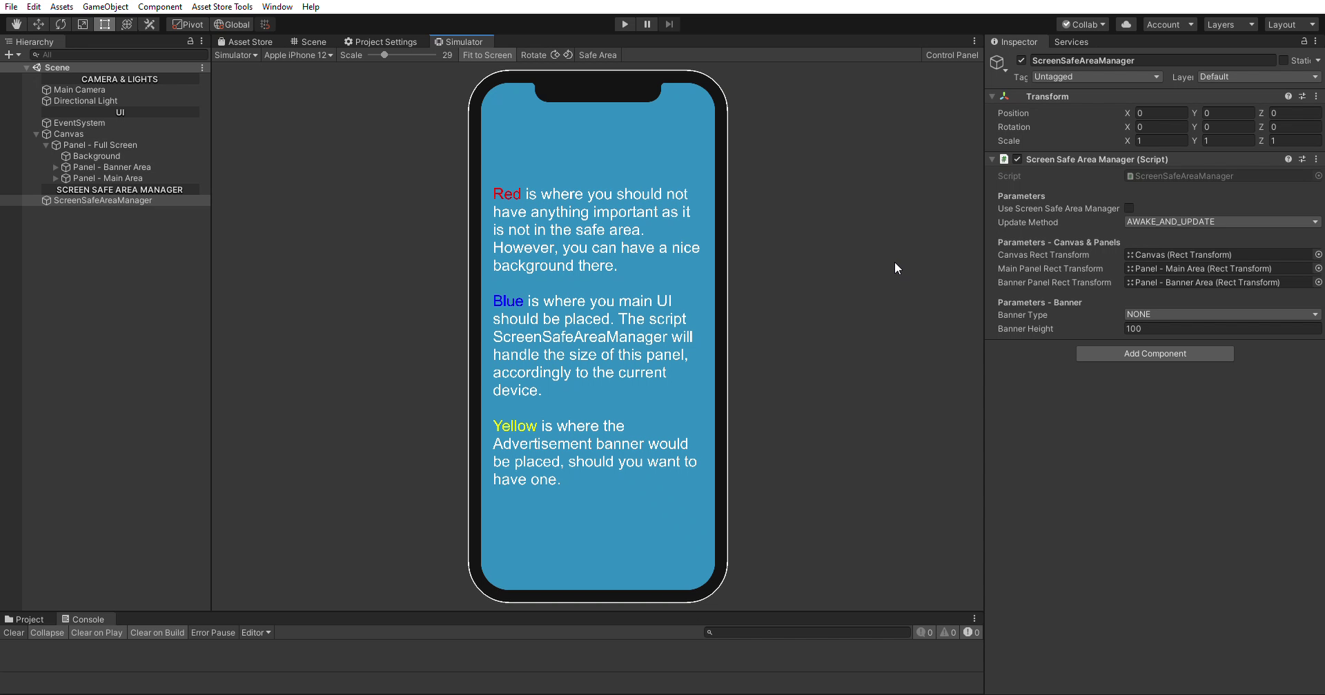Toggle console warning message filter
This screenshot has height=695, width=1325.
click(x=948, y=632)
